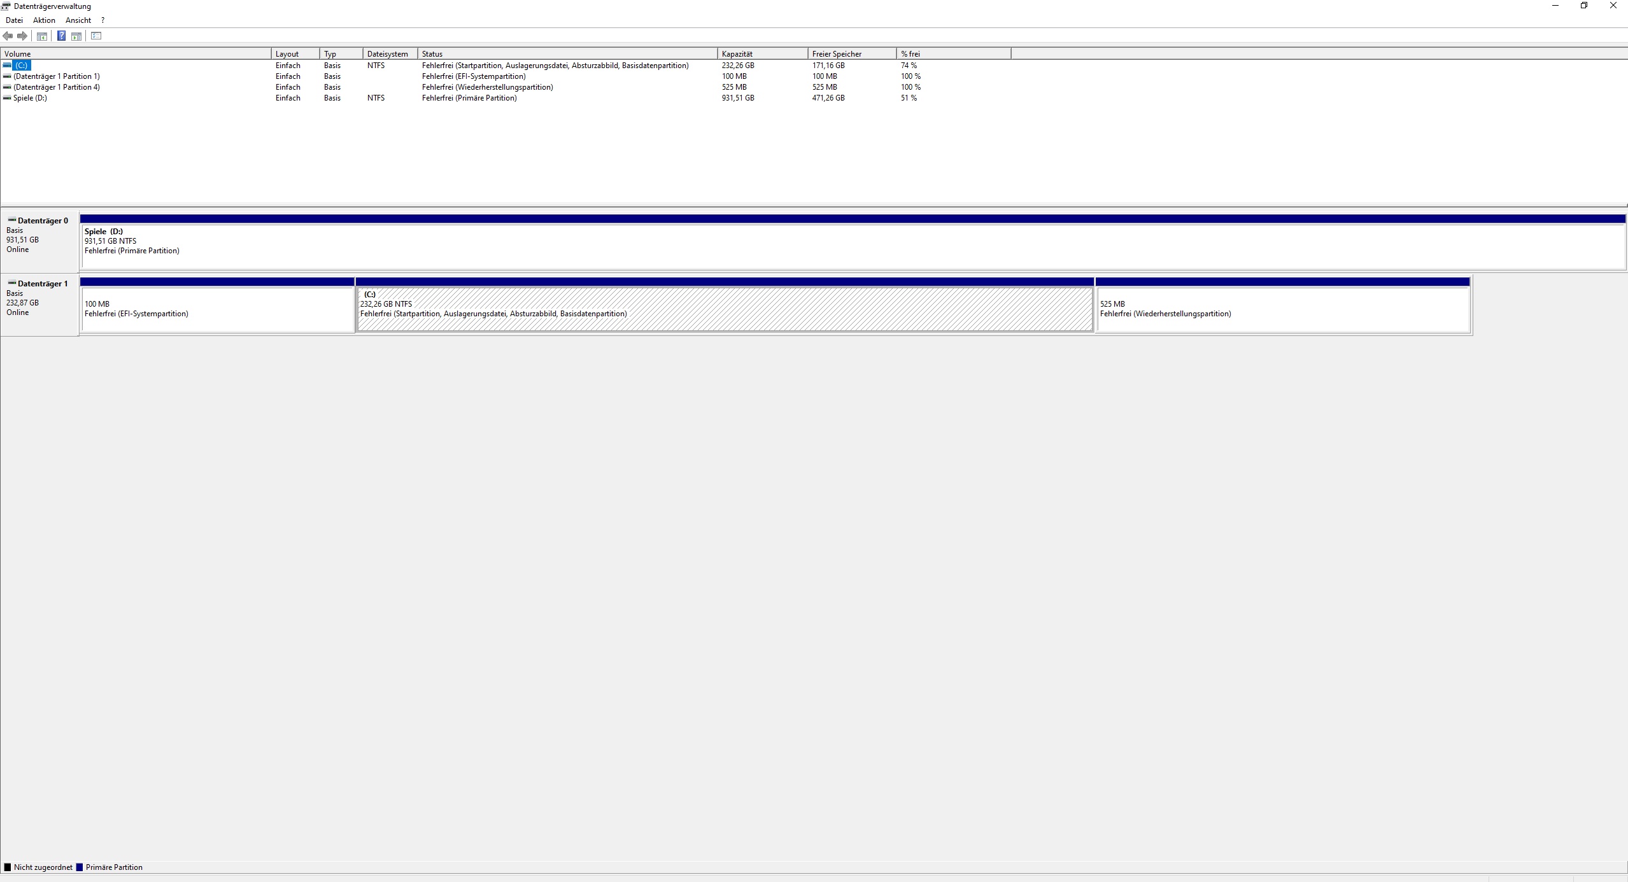
Task: Open the Ansicht menu
Action: pos(78,20)
